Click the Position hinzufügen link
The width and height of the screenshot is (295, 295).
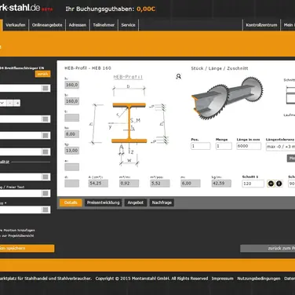[17, 231]
